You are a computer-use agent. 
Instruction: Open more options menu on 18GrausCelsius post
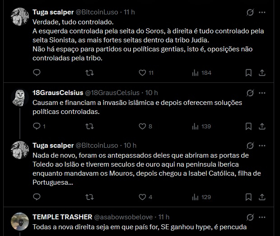coord(262,93)
